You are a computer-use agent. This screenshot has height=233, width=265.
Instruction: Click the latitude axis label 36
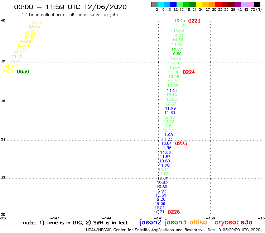[3, 101]
